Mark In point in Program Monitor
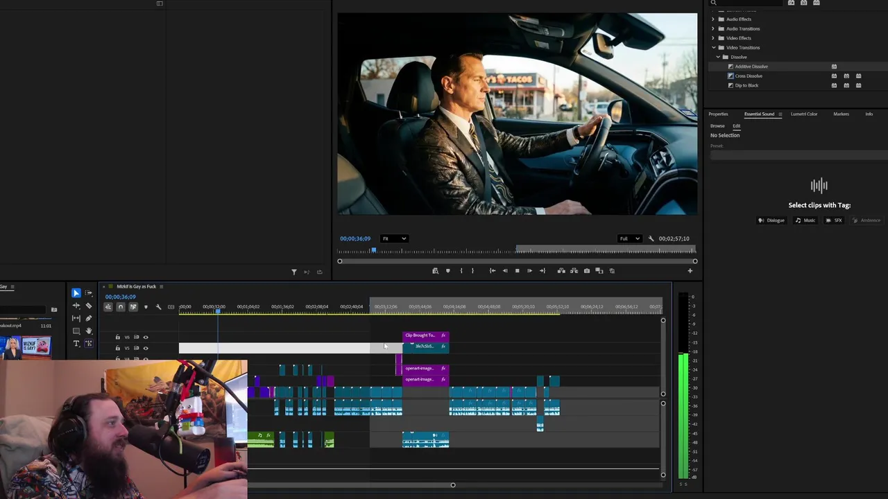Screen dimensions: 888x499 click(461, 270)
